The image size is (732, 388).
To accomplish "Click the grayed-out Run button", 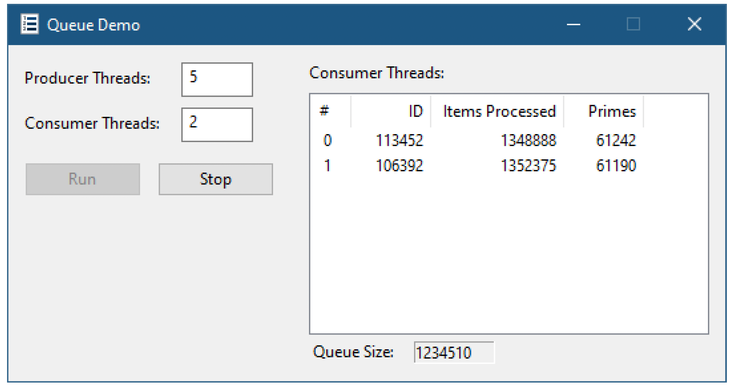I will point(83,179).
